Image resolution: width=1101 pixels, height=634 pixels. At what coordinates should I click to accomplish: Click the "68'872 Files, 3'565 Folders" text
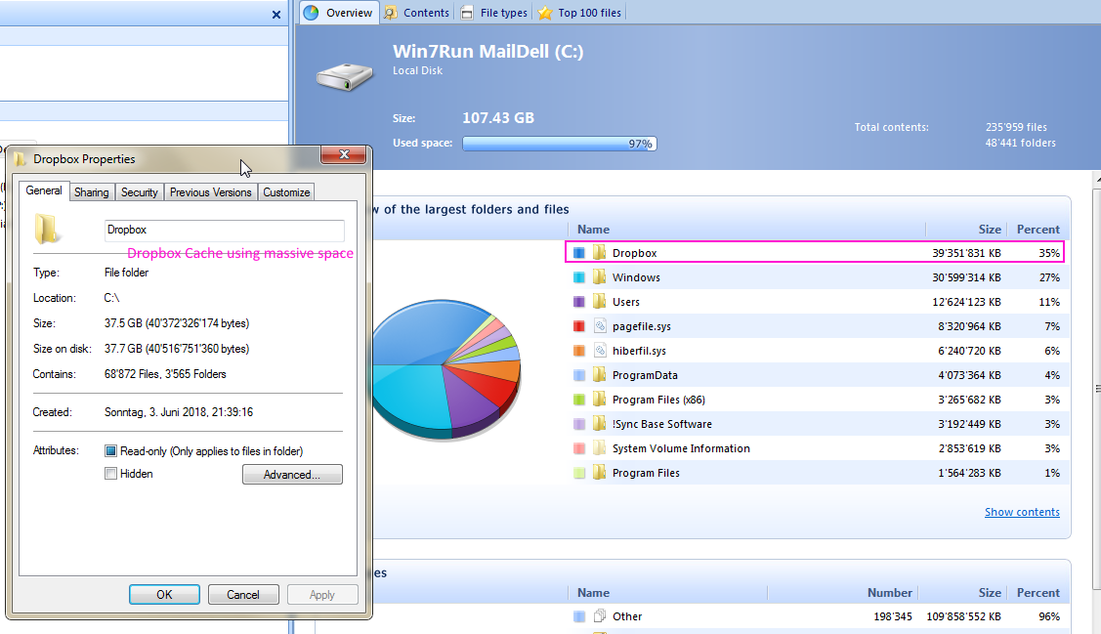(165, 374)
